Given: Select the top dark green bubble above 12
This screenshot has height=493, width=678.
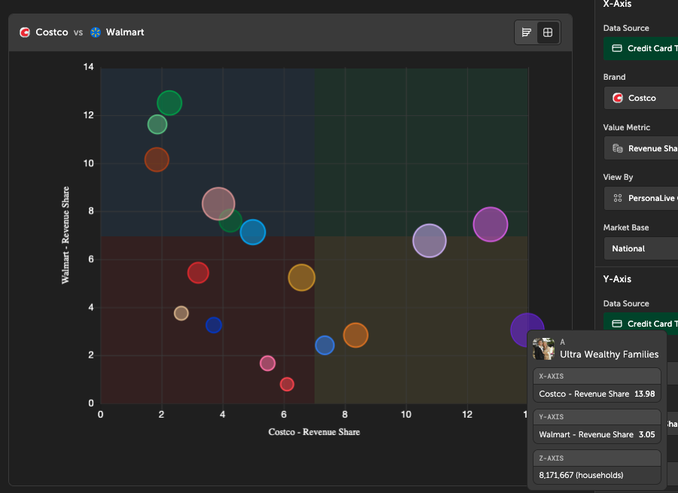Looking at the screenshot, I should 169,103.
